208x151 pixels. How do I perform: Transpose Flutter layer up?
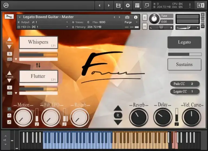coord(9,73)
